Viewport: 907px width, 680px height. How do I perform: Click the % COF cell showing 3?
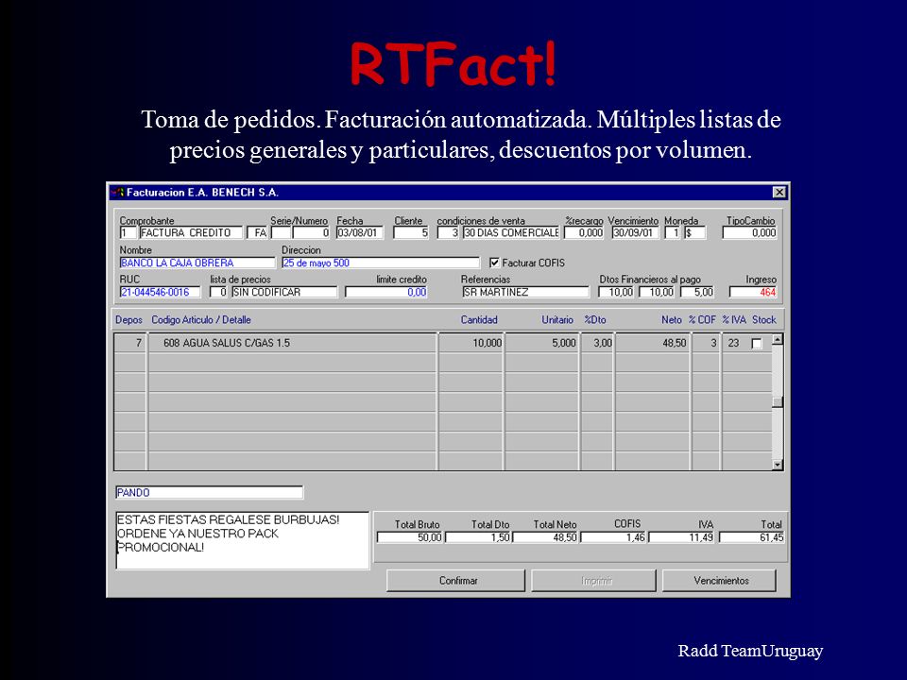pos(707,343)
